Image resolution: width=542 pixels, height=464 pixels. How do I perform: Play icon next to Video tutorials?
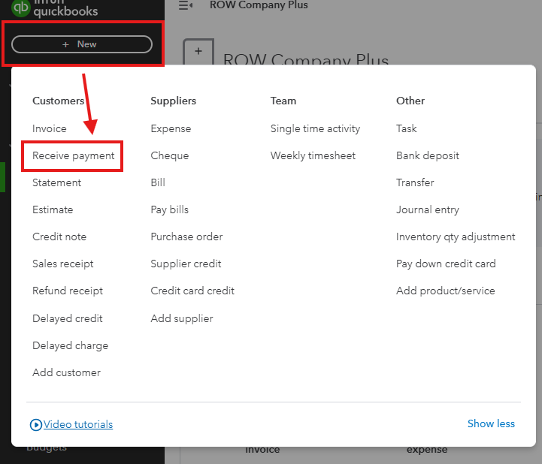pos(35,425)
